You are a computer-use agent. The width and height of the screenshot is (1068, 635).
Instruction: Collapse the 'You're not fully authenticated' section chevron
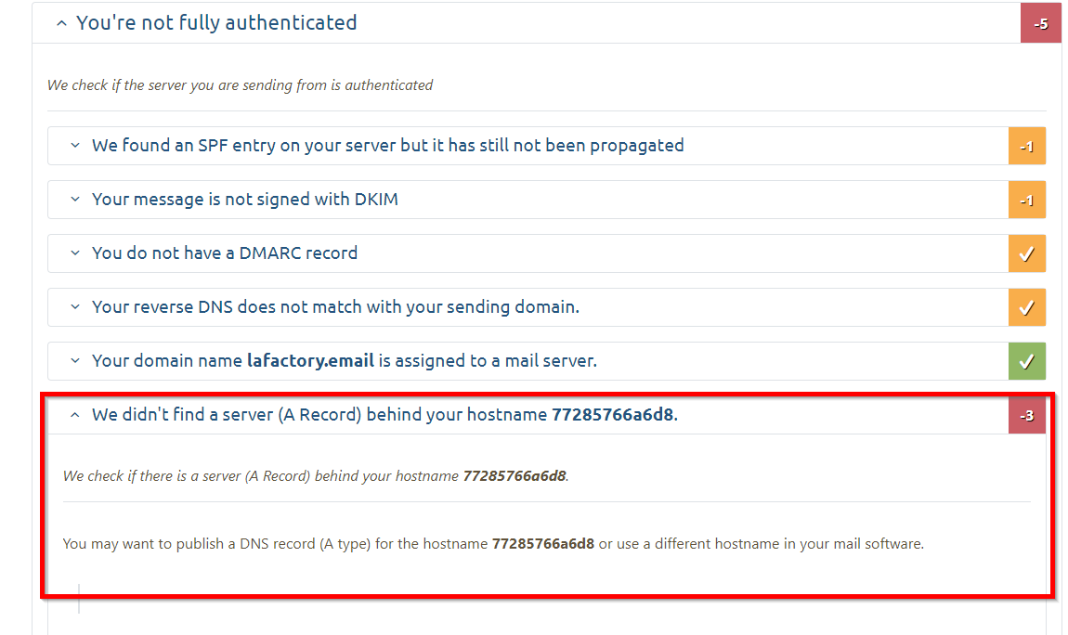pyautogui.click(x=61, y=23)
